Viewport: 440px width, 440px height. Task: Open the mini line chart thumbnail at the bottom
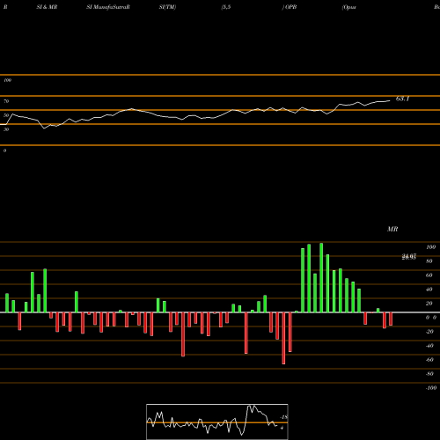click(x=217, y=422)
